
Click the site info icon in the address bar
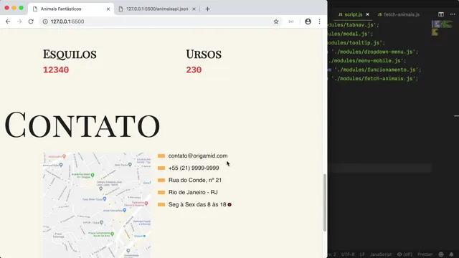pos(45,21)
